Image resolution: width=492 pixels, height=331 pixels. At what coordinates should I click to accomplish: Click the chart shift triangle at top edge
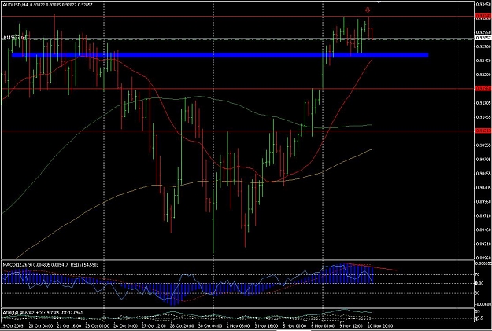(379, 2)
